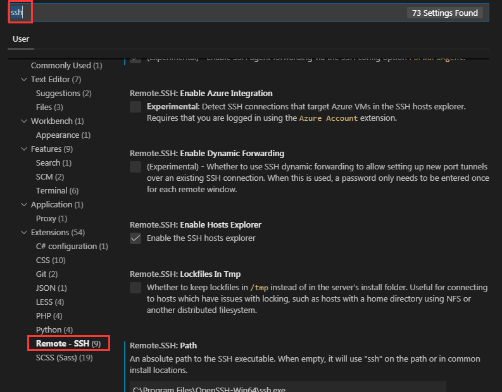Click the Remote.SSH Path input field
This screenshot has width=502, height=392.
point(288,387)
